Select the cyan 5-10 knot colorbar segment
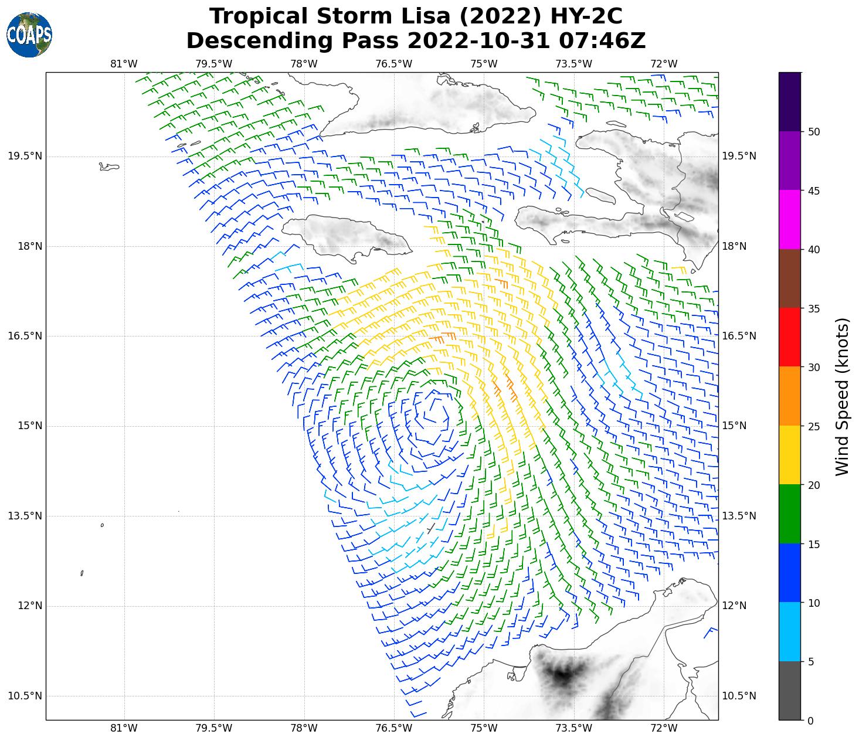Viewport: 859px width, 741px height. coord(789,631)
